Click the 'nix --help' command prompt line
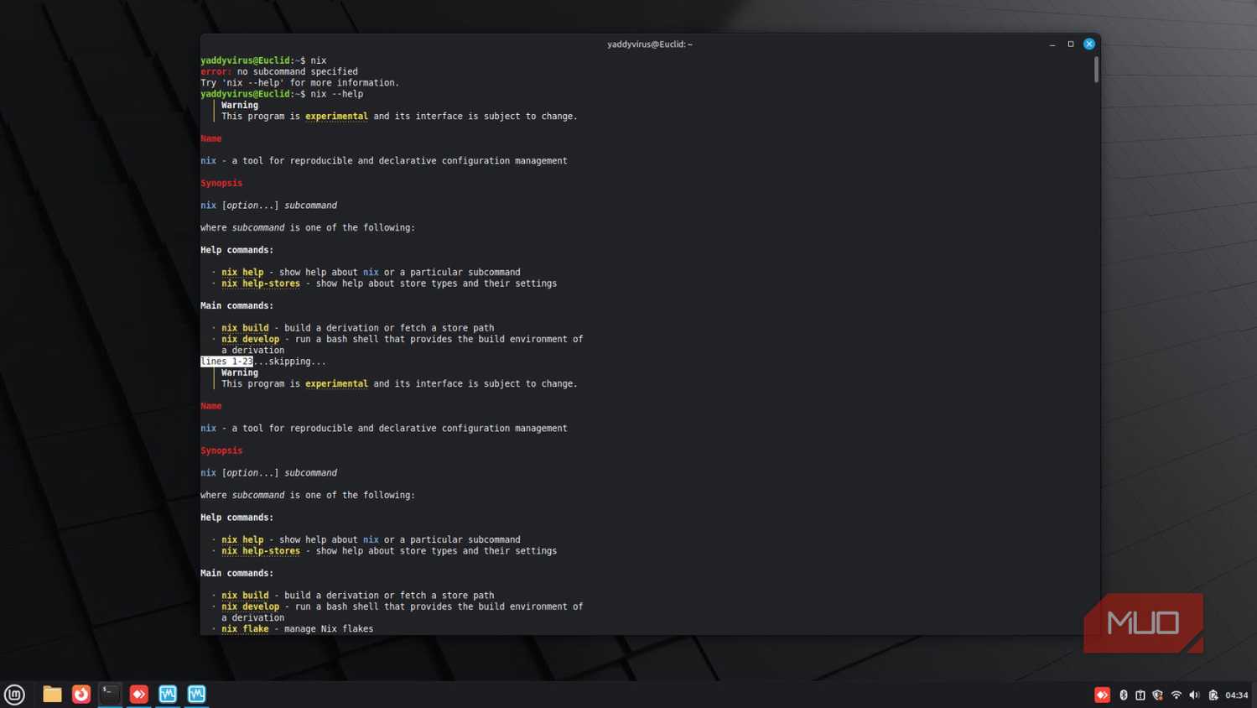1257x708 pixels. pos(282,94)
